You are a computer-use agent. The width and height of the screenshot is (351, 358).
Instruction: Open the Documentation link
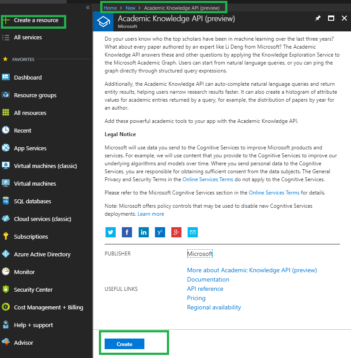pos(208,279)
